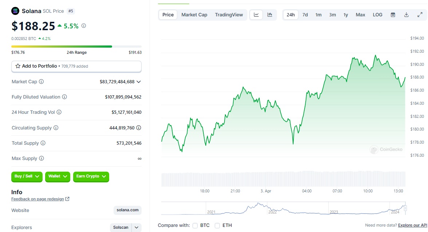Click the #5 rank badge

pos(71,11)
